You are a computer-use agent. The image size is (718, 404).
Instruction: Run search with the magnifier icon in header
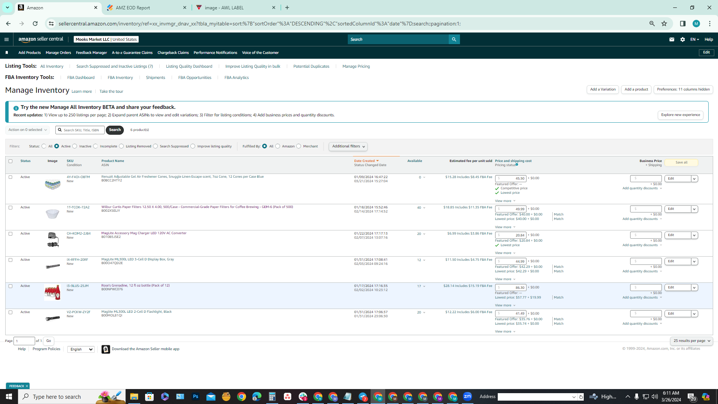click(x=454, y=39)
